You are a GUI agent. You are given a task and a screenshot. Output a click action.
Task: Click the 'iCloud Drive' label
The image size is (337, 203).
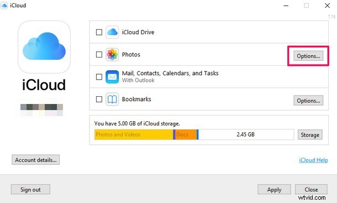coord(138,32)
